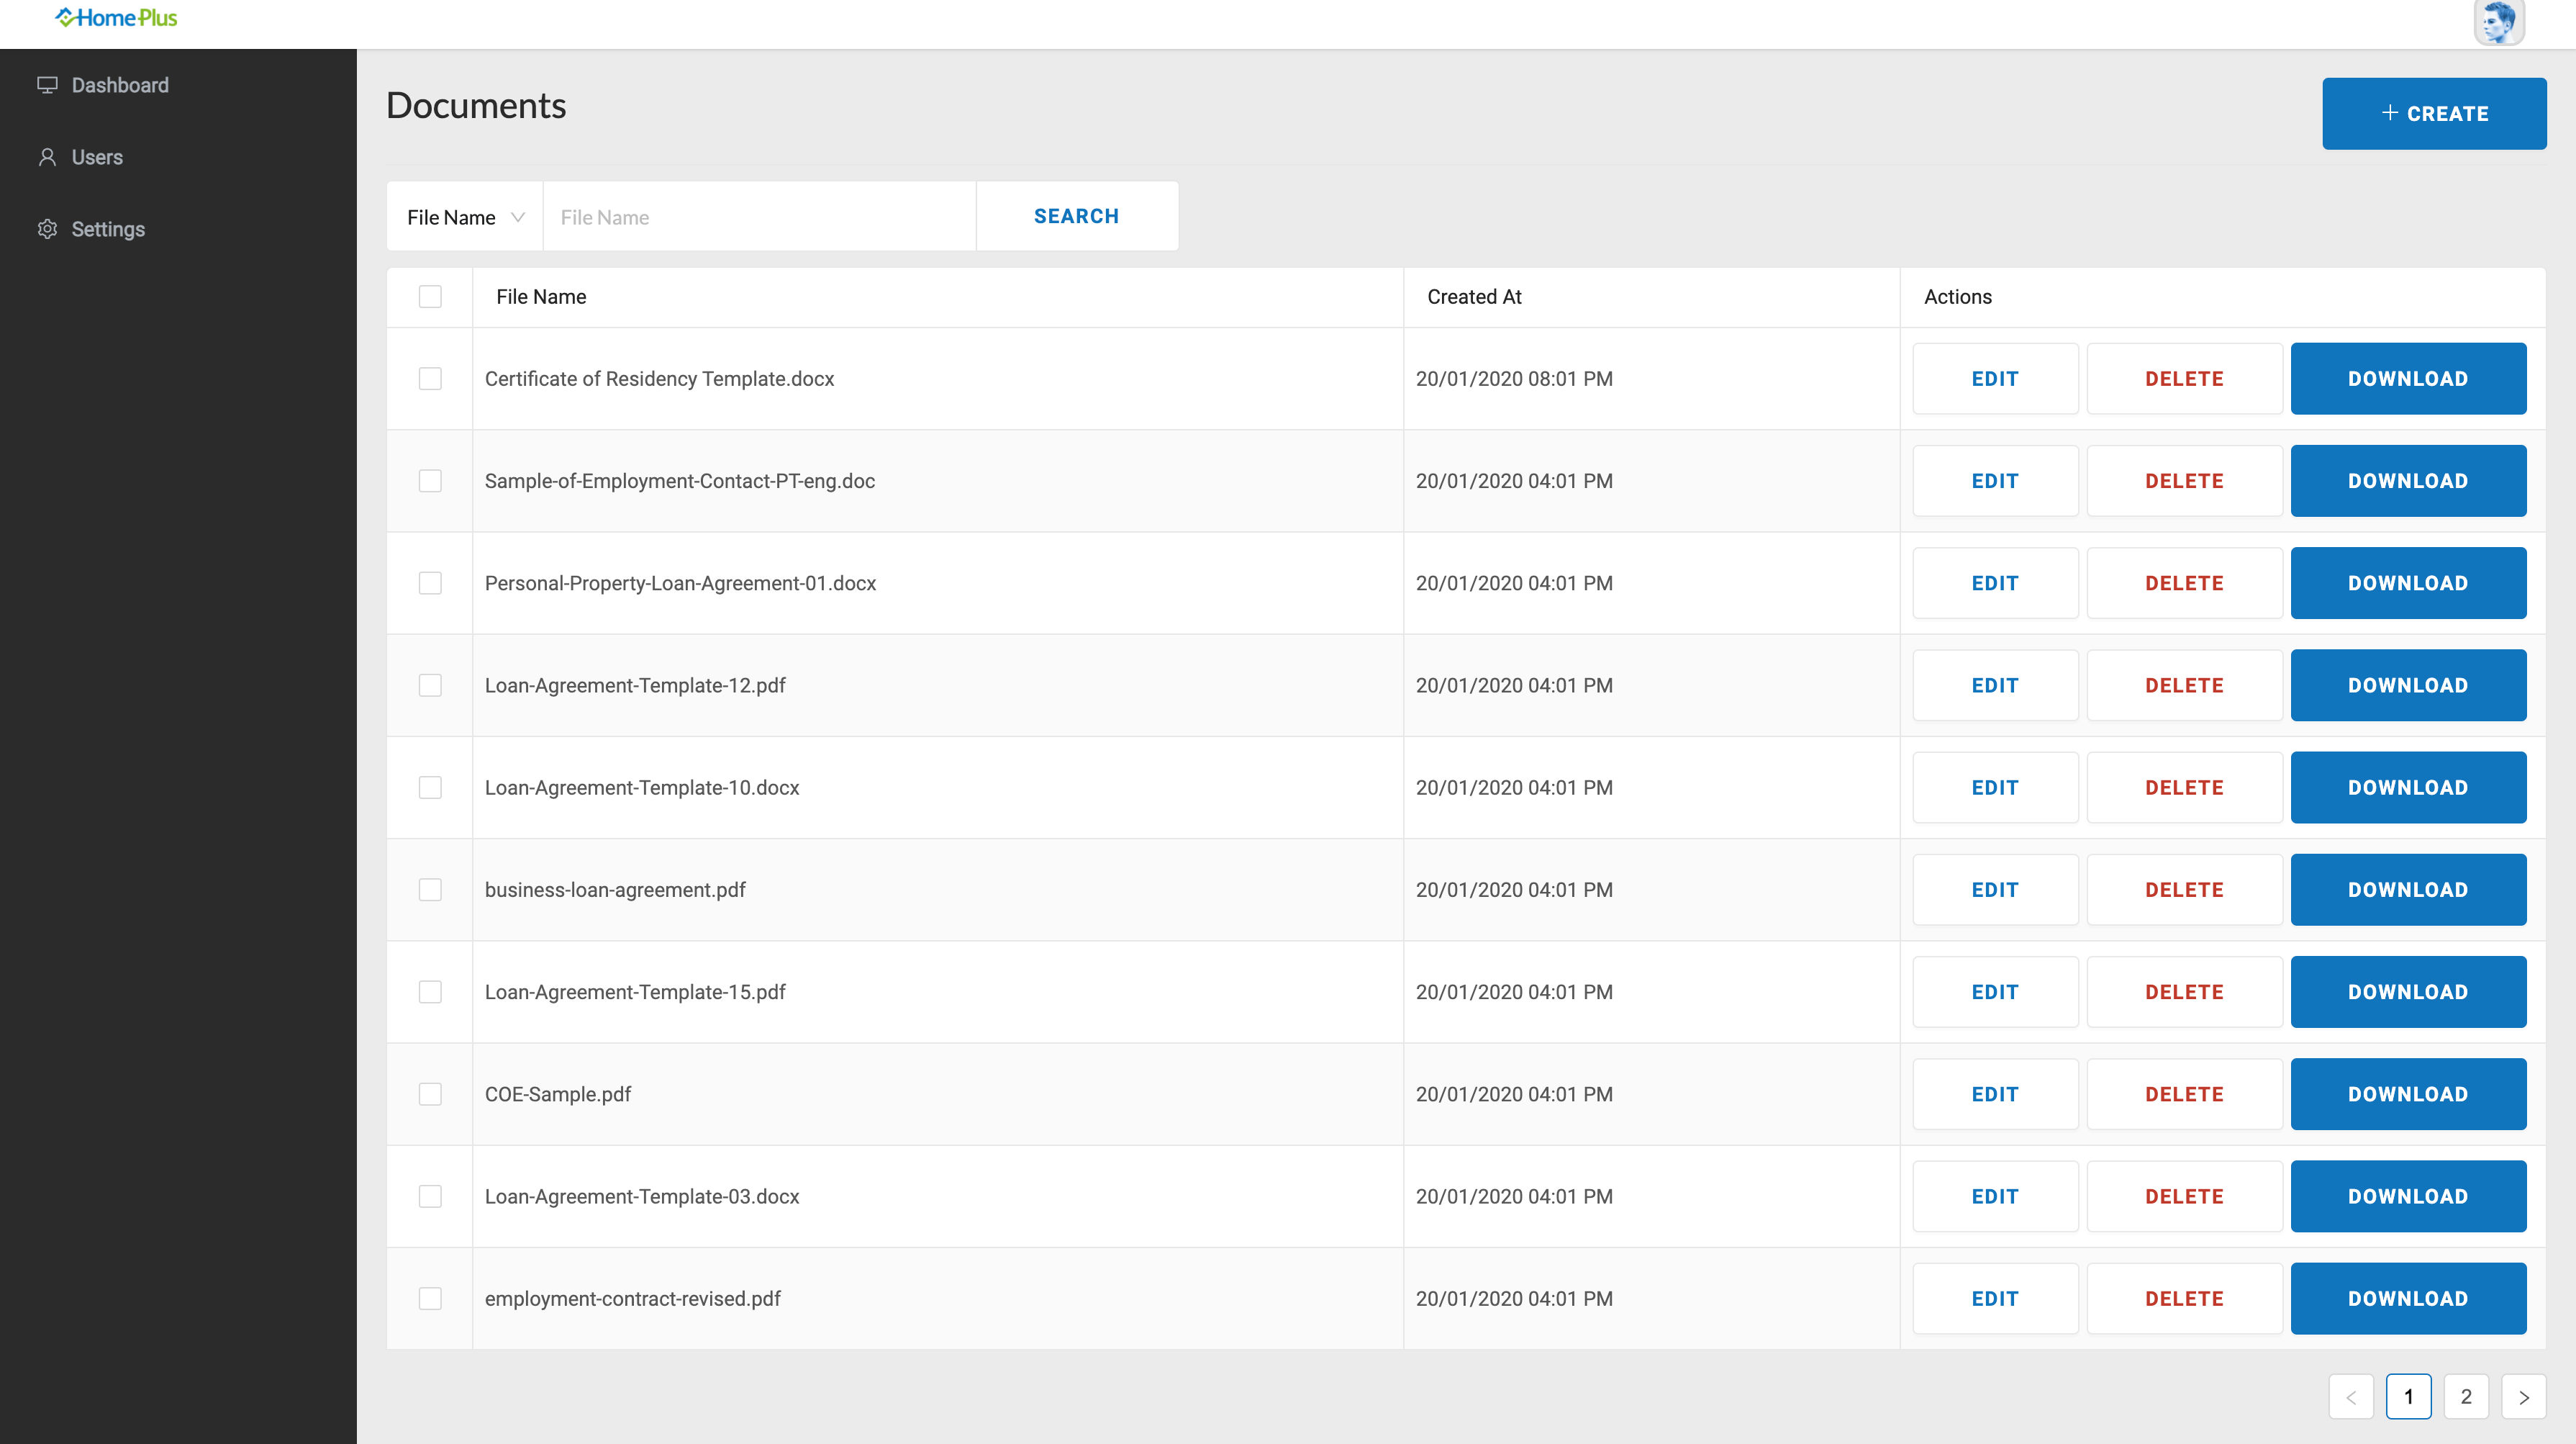The width and height of the screenshot is (2576, 1444).
Task: Edit Loan-Agreement-Template-15.pdf
Action: pyautogui.click(x=1995, y=992)
